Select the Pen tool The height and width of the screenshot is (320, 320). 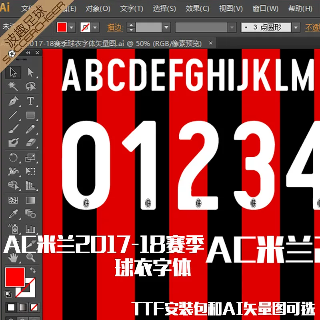tap(13, 101)
